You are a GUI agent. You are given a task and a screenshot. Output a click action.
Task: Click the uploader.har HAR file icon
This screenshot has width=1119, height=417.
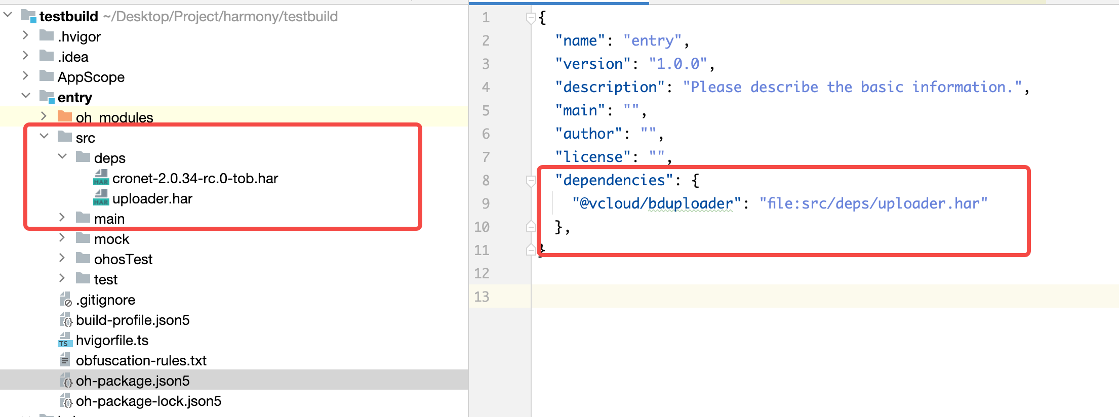pos(101,197)
